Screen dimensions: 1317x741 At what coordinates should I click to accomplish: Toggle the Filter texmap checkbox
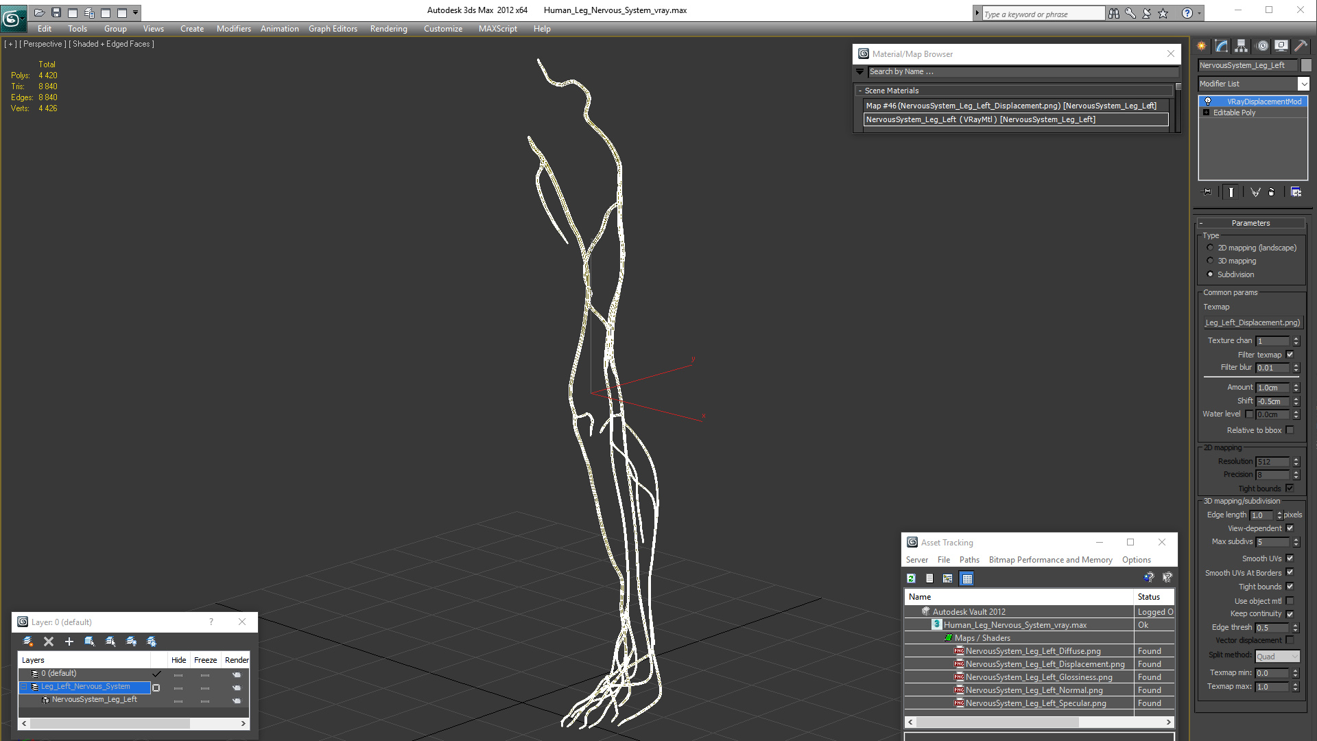[x=1290, y=355]
